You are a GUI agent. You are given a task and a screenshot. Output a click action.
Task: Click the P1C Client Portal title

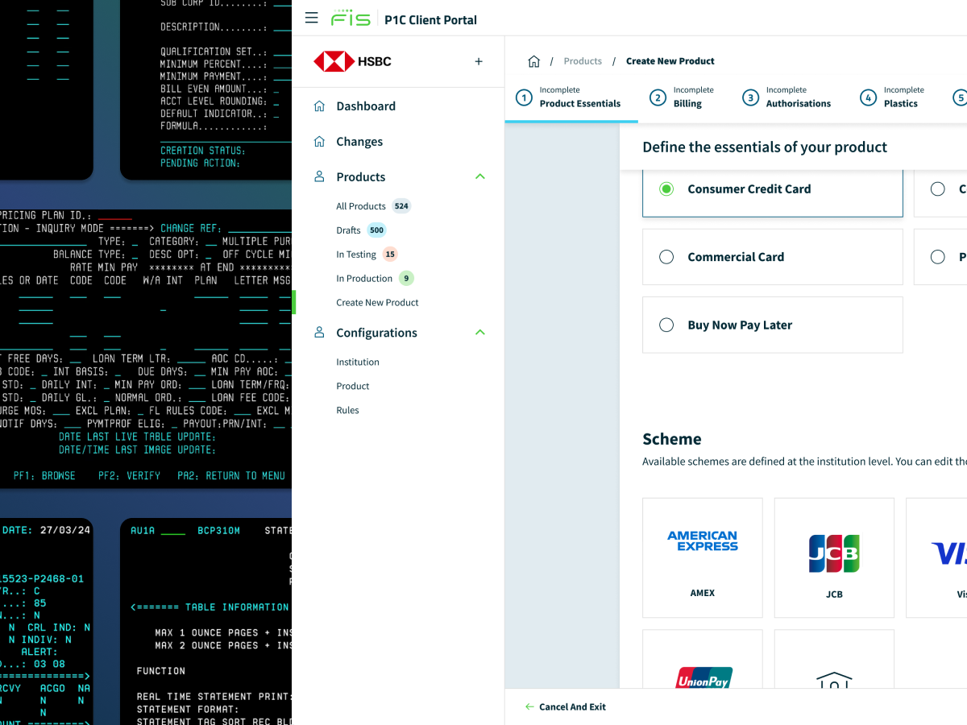point(431,20)
